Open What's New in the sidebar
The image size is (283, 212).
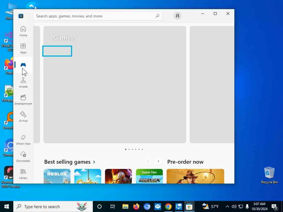[23, 140]
